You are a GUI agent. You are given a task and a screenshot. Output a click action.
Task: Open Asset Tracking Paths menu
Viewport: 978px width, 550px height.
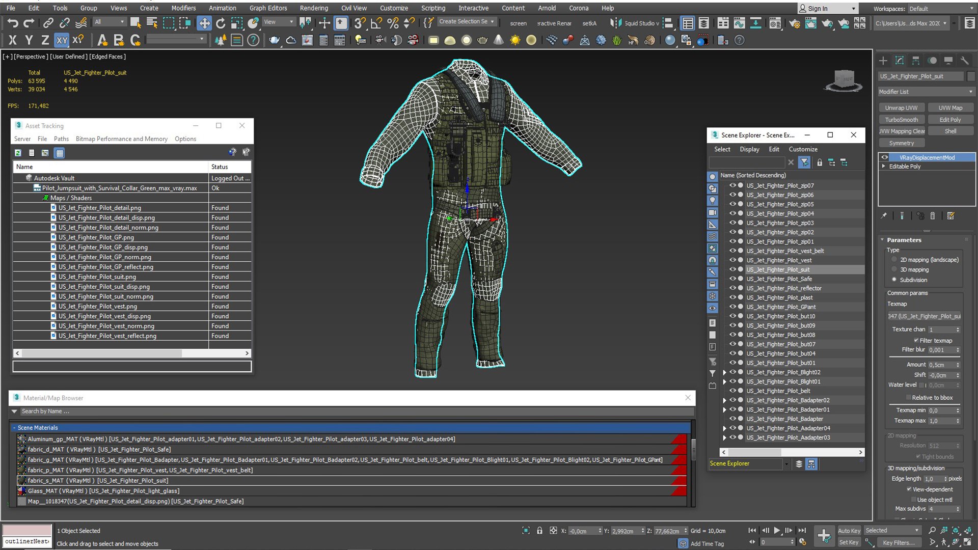(x=61, y=139)
